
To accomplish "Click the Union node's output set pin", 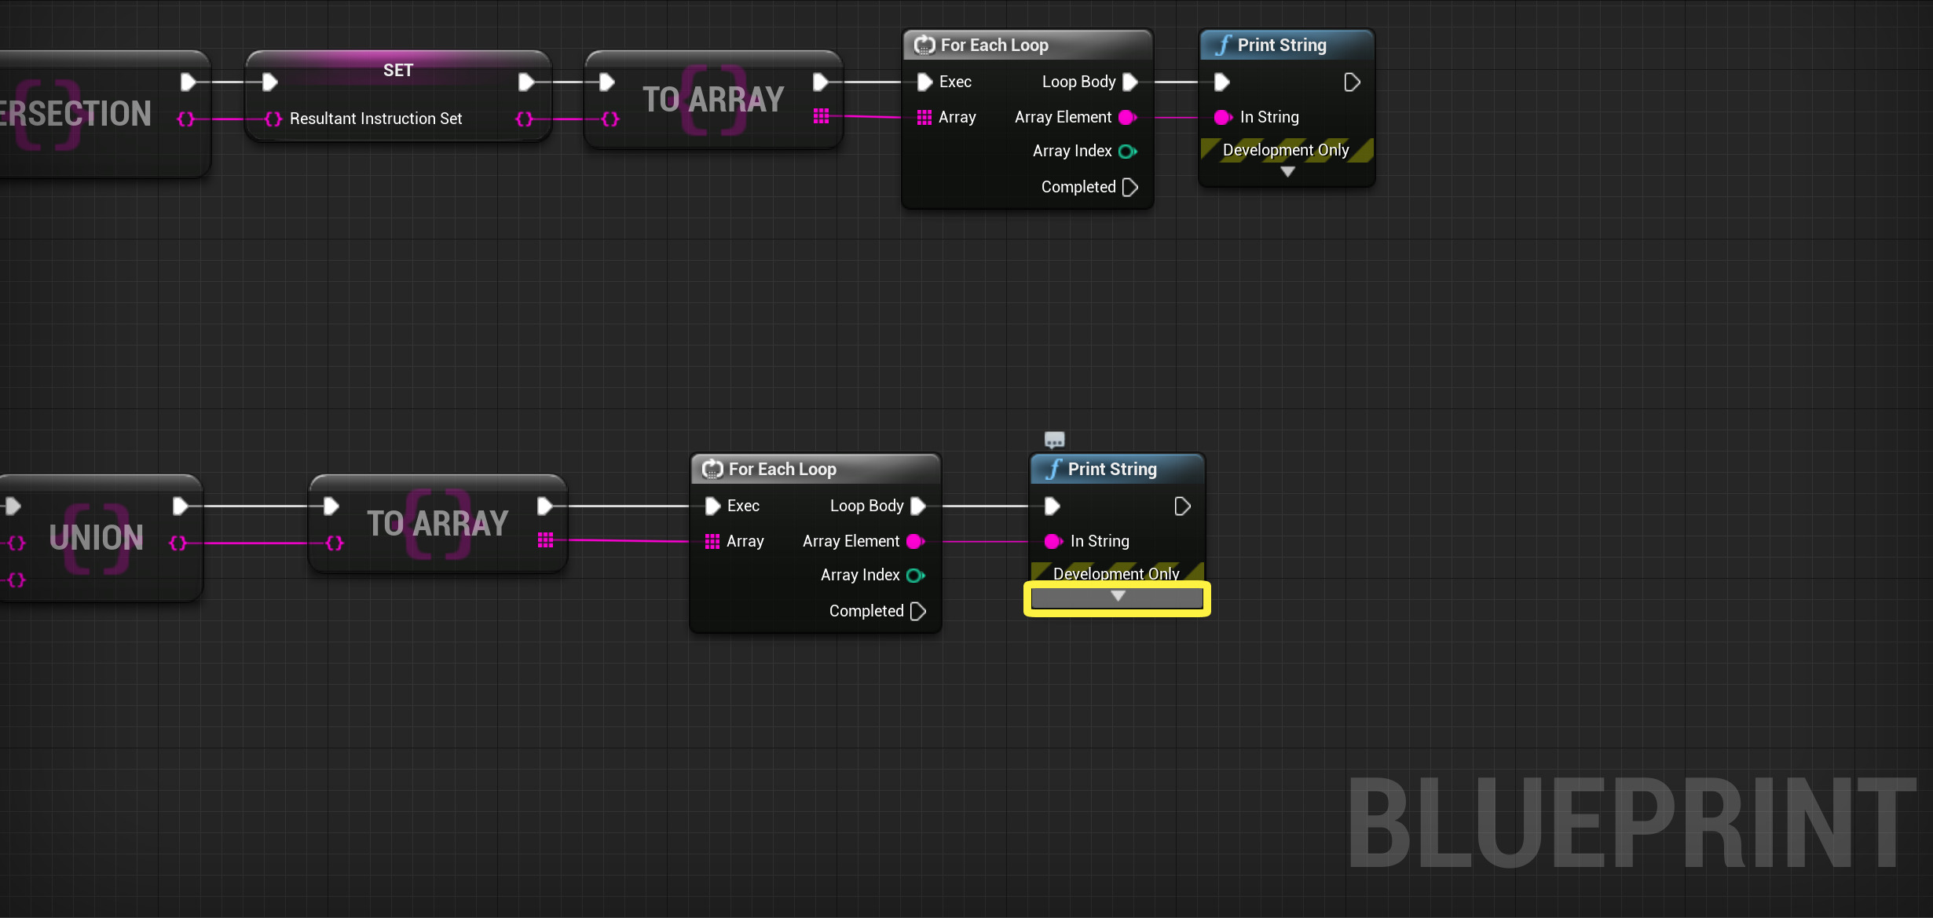I will 178,543.
